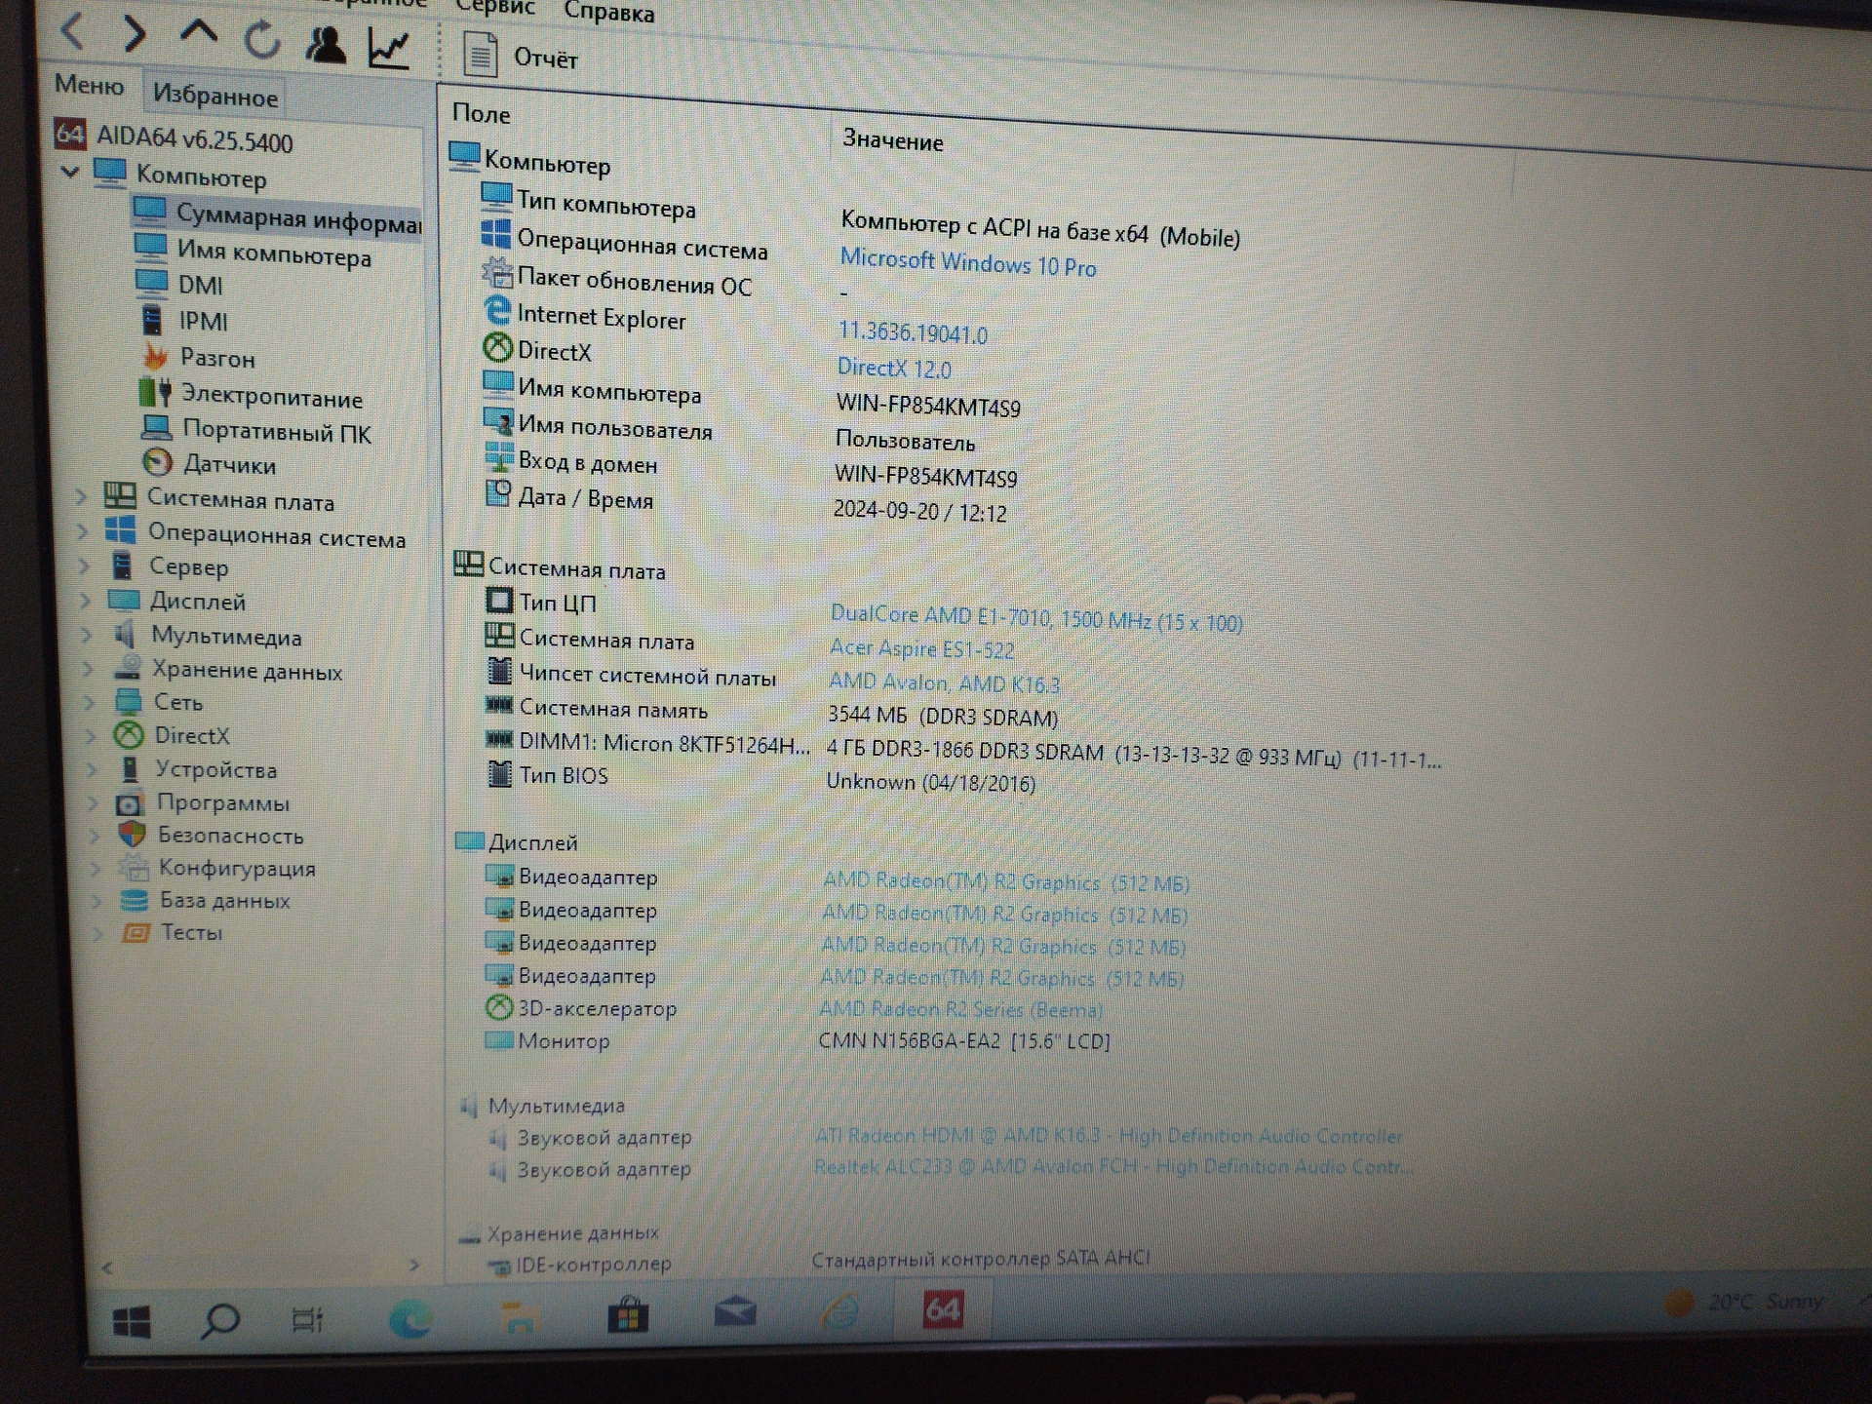Image resolution: width=1872 pixels, height=1404 pixels.
Task: Expand the Системная плата tree node
Action: [82, 496]
